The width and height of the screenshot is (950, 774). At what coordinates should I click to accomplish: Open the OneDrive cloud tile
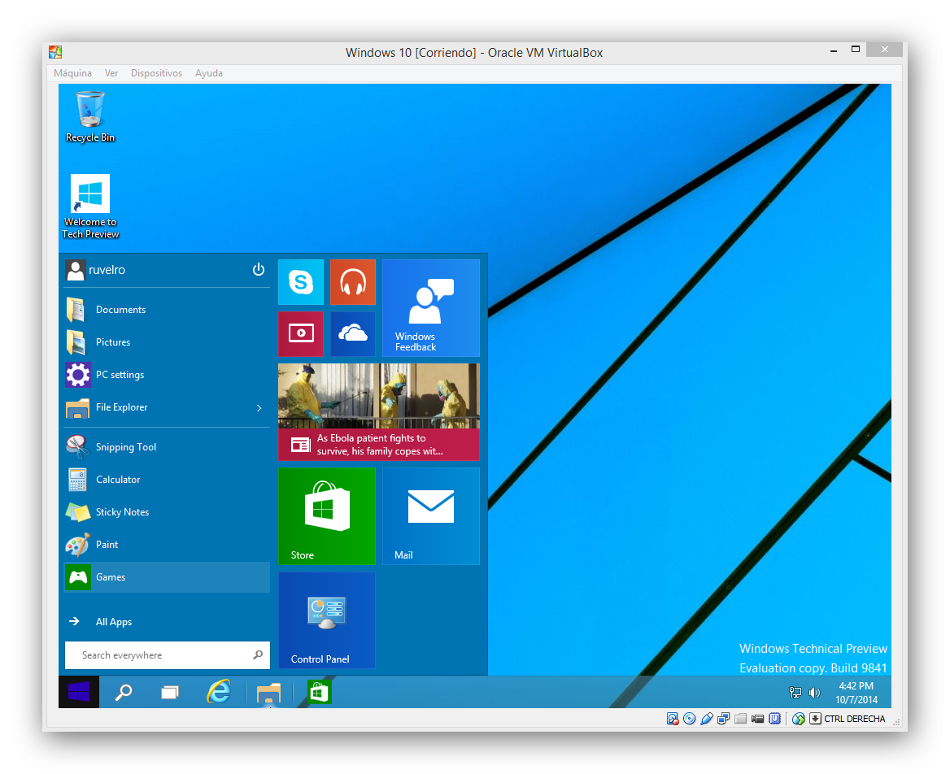[x=353, y=333]
